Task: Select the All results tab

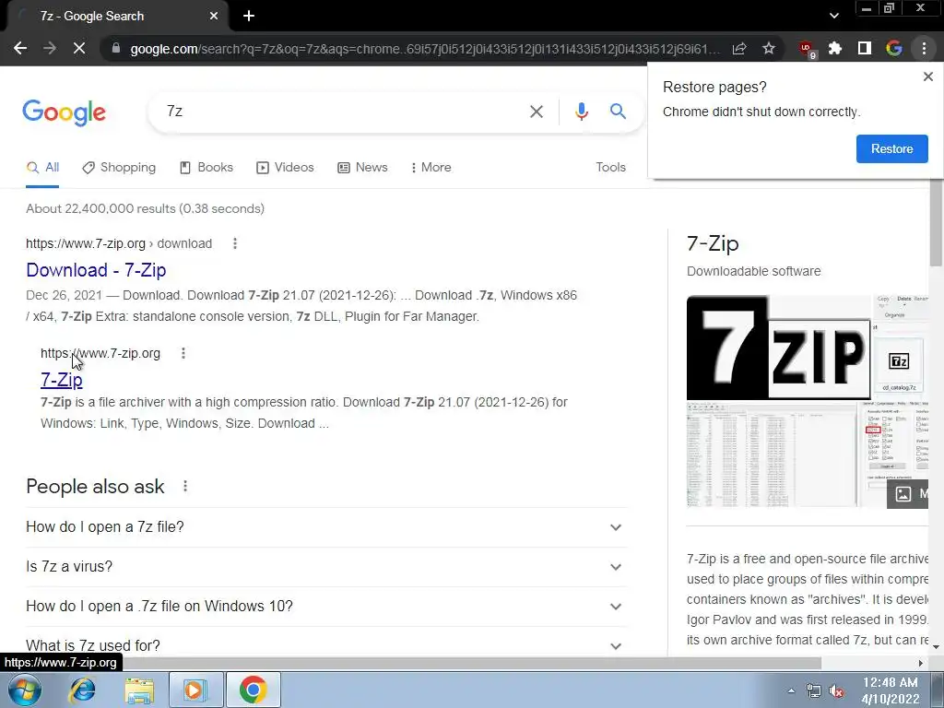Action: pos(42,168)
